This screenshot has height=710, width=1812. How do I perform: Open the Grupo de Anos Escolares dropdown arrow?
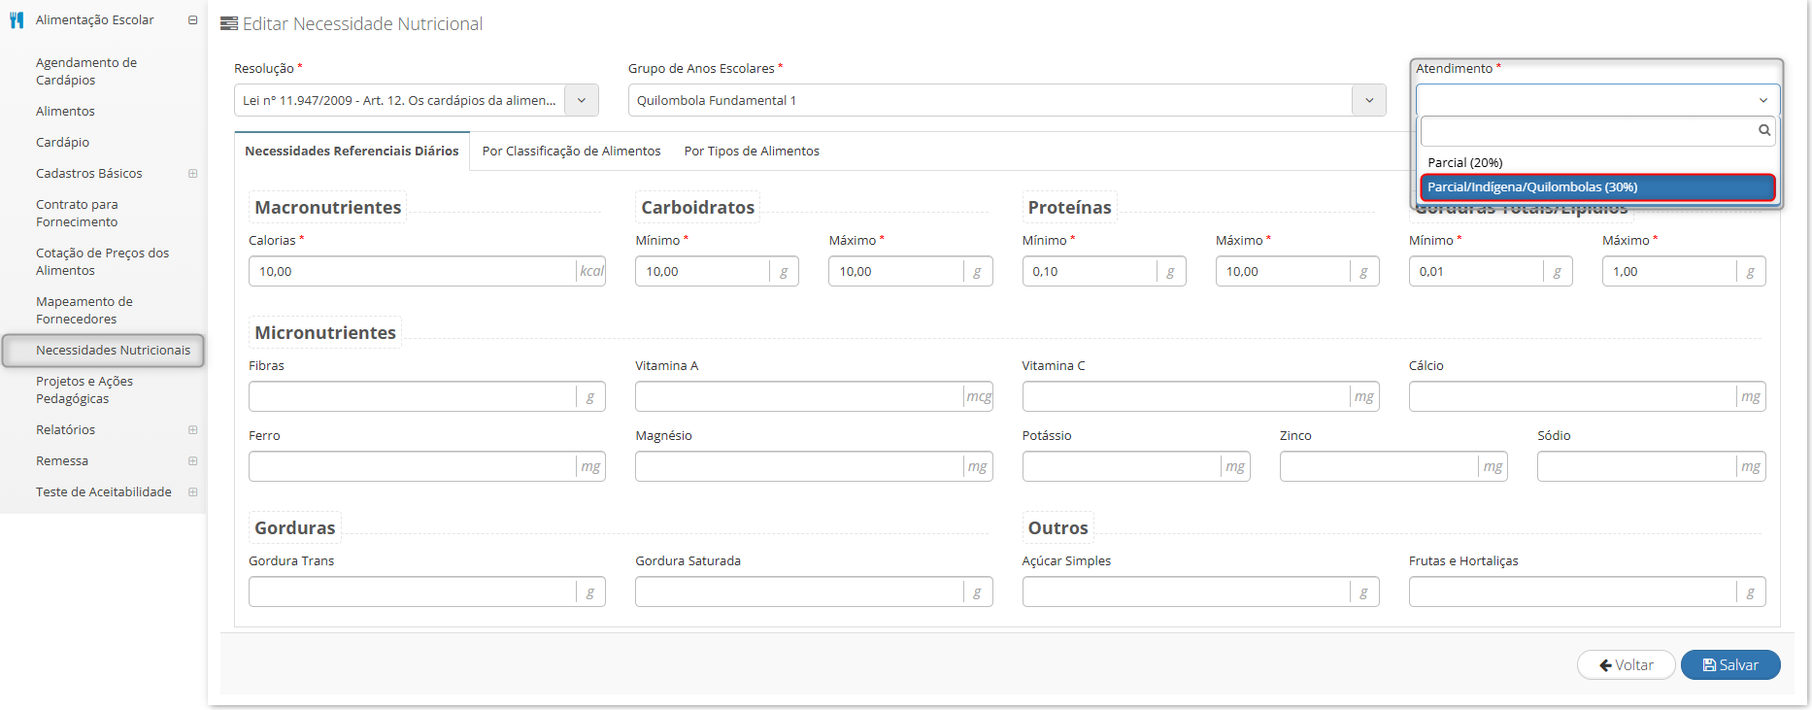[1369, 100]
